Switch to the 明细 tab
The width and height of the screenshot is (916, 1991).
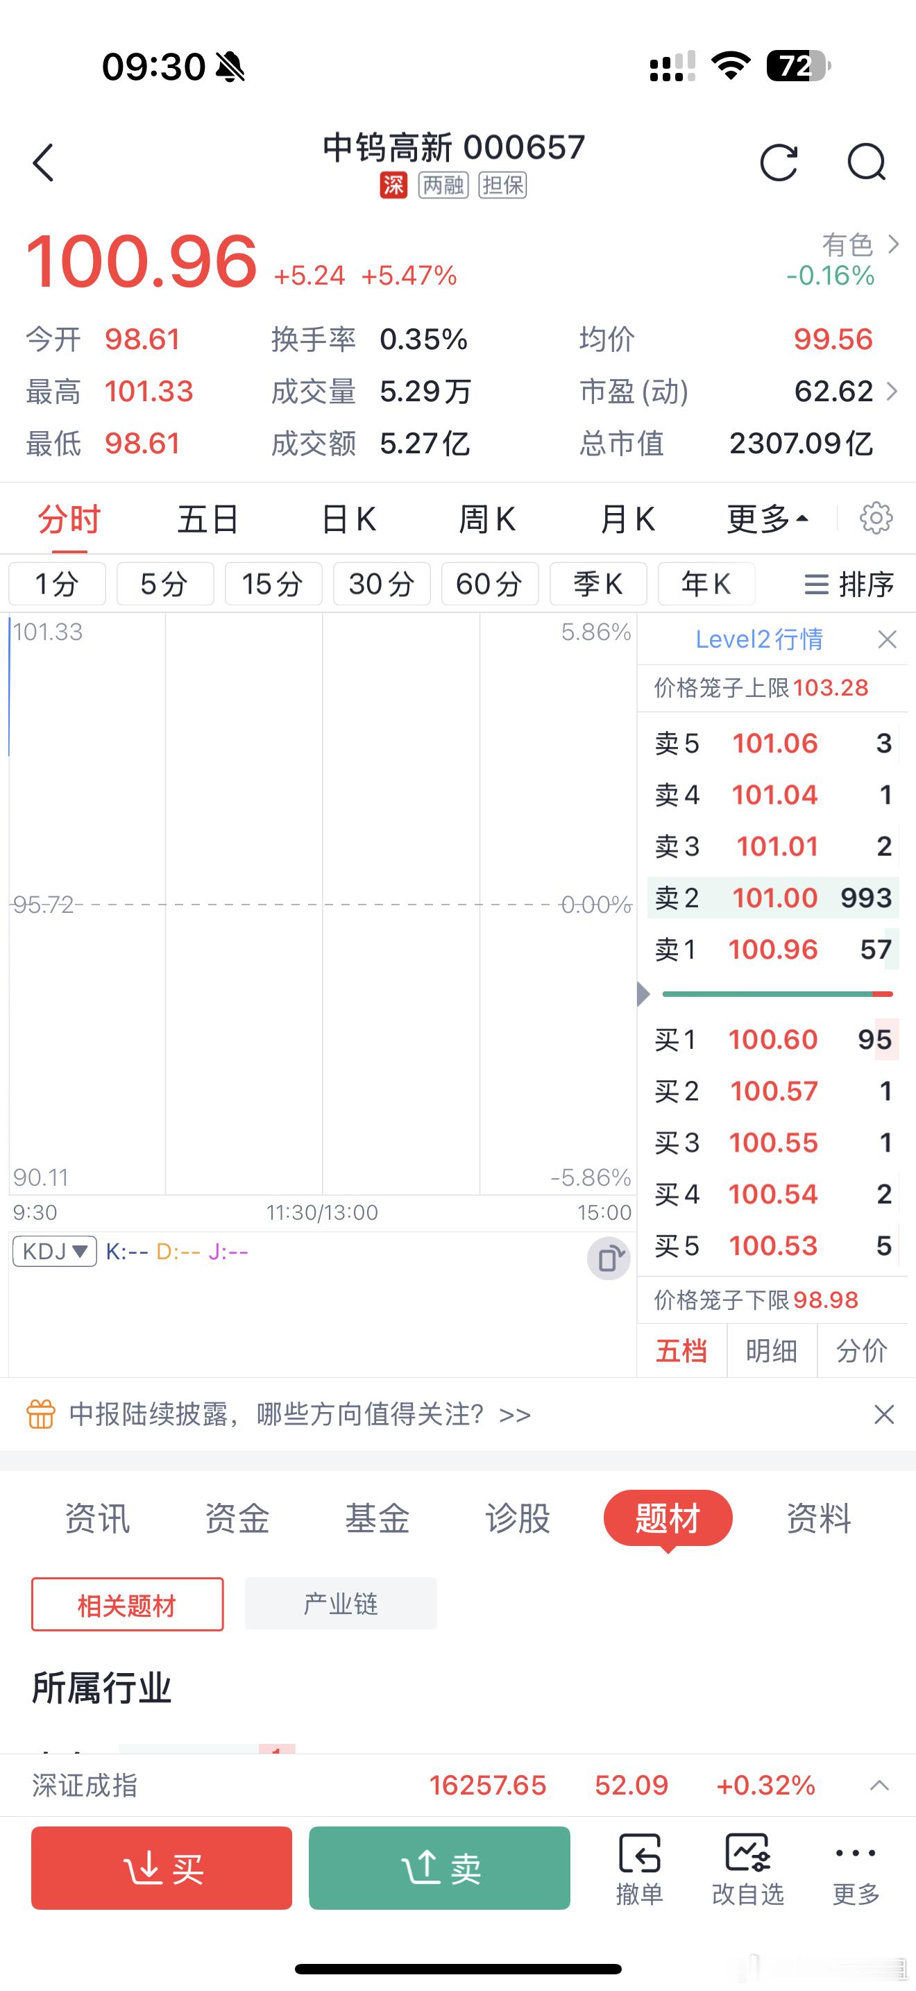772,1350
